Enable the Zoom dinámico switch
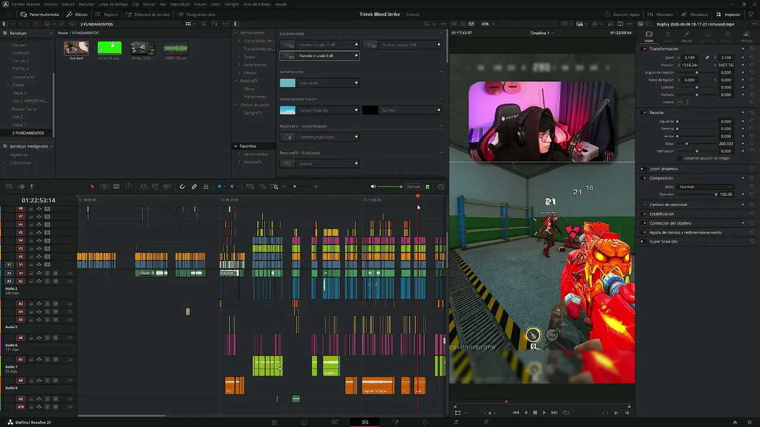The width and height of the screenshot is (760, 427). tap(642, 169)
